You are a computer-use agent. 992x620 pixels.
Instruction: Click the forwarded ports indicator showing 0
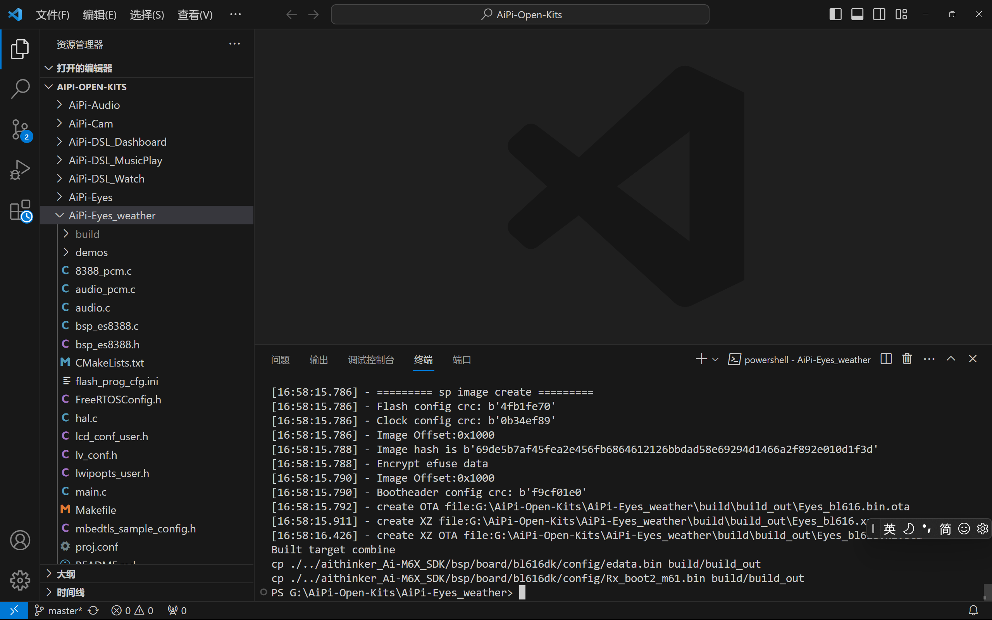[177, 611]
